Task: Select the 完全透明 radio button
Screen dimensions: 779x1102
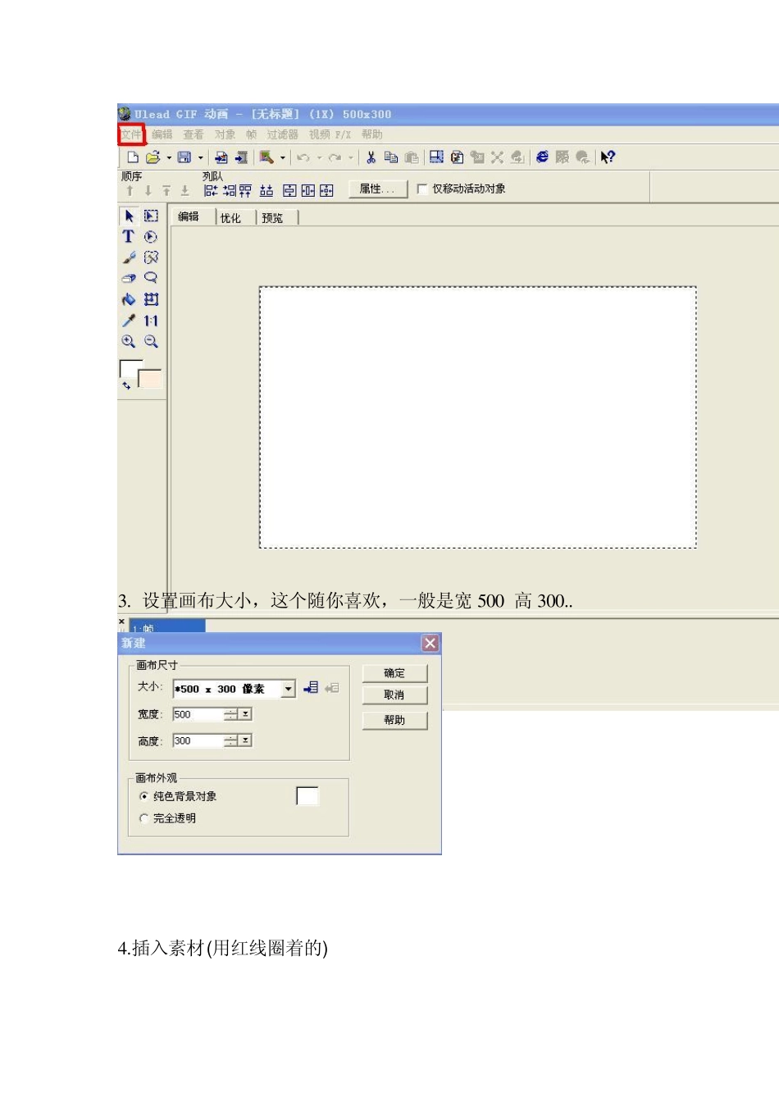Action: tap(144, 818)
